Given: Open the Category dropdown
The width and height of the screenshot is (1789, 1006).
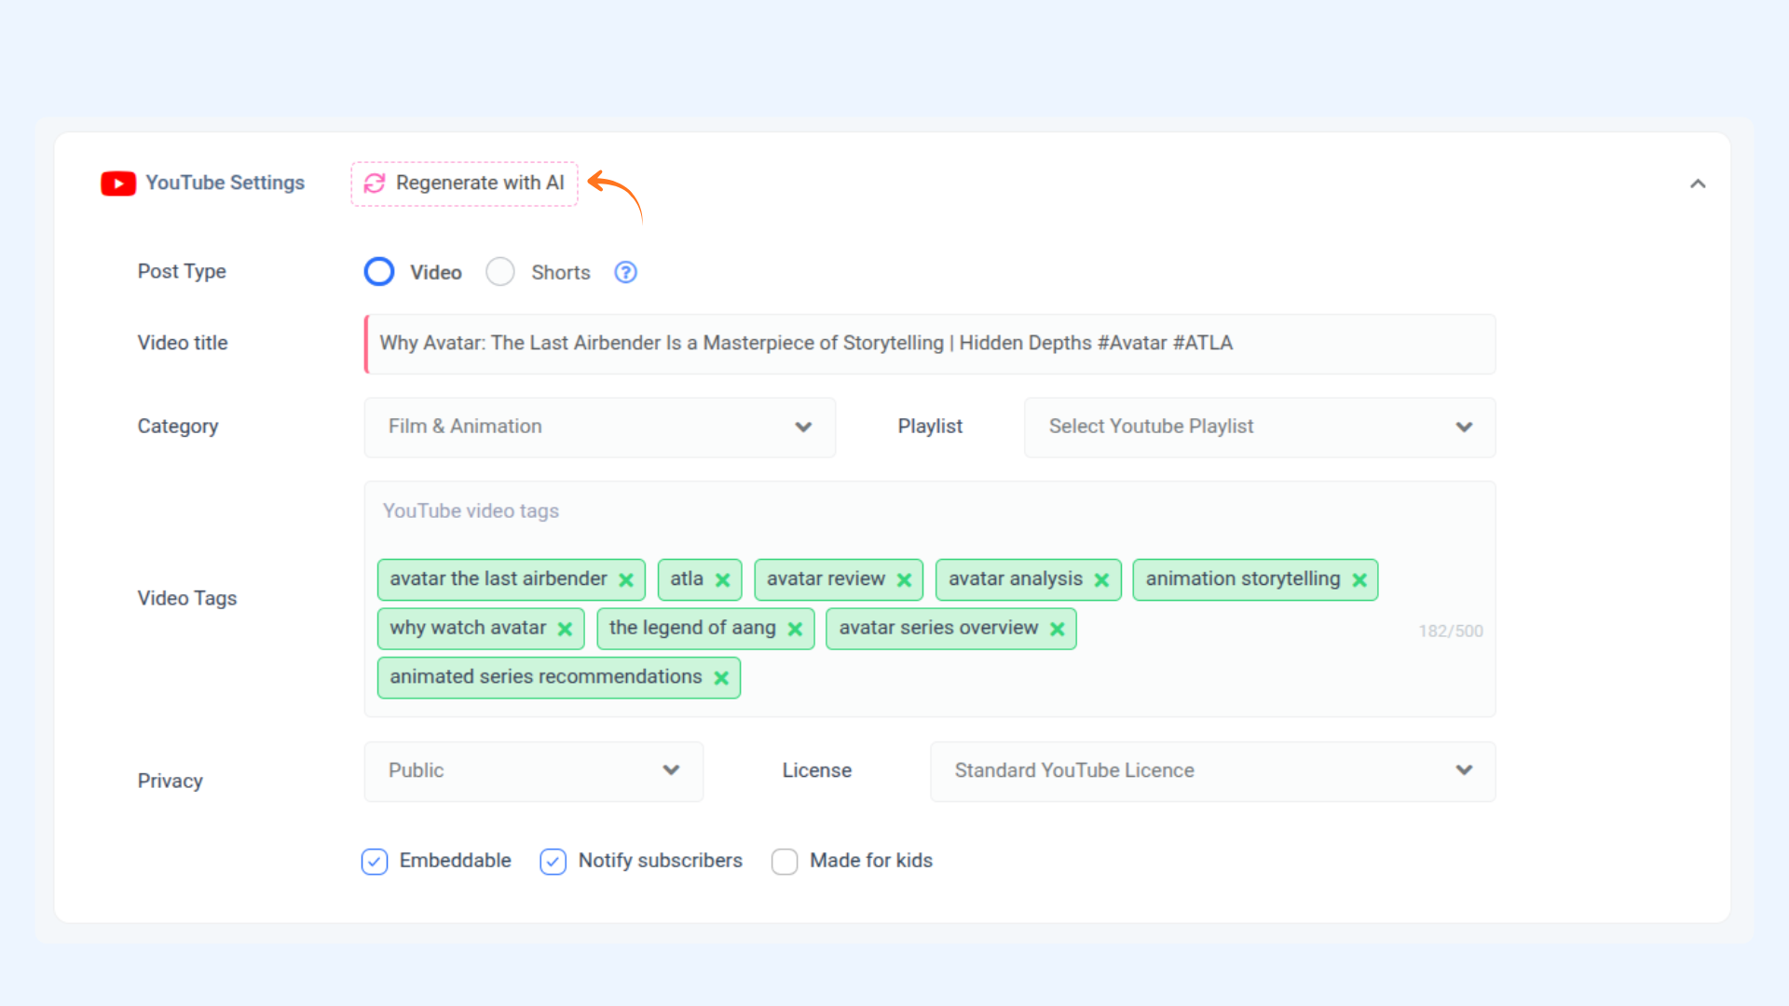Looking at the screenshot, I should (x=599, y=427).
